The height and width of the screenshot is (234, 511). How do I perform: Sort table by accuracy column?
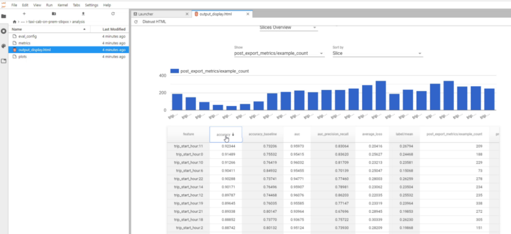pyautogui.click(x=226, y=134)
